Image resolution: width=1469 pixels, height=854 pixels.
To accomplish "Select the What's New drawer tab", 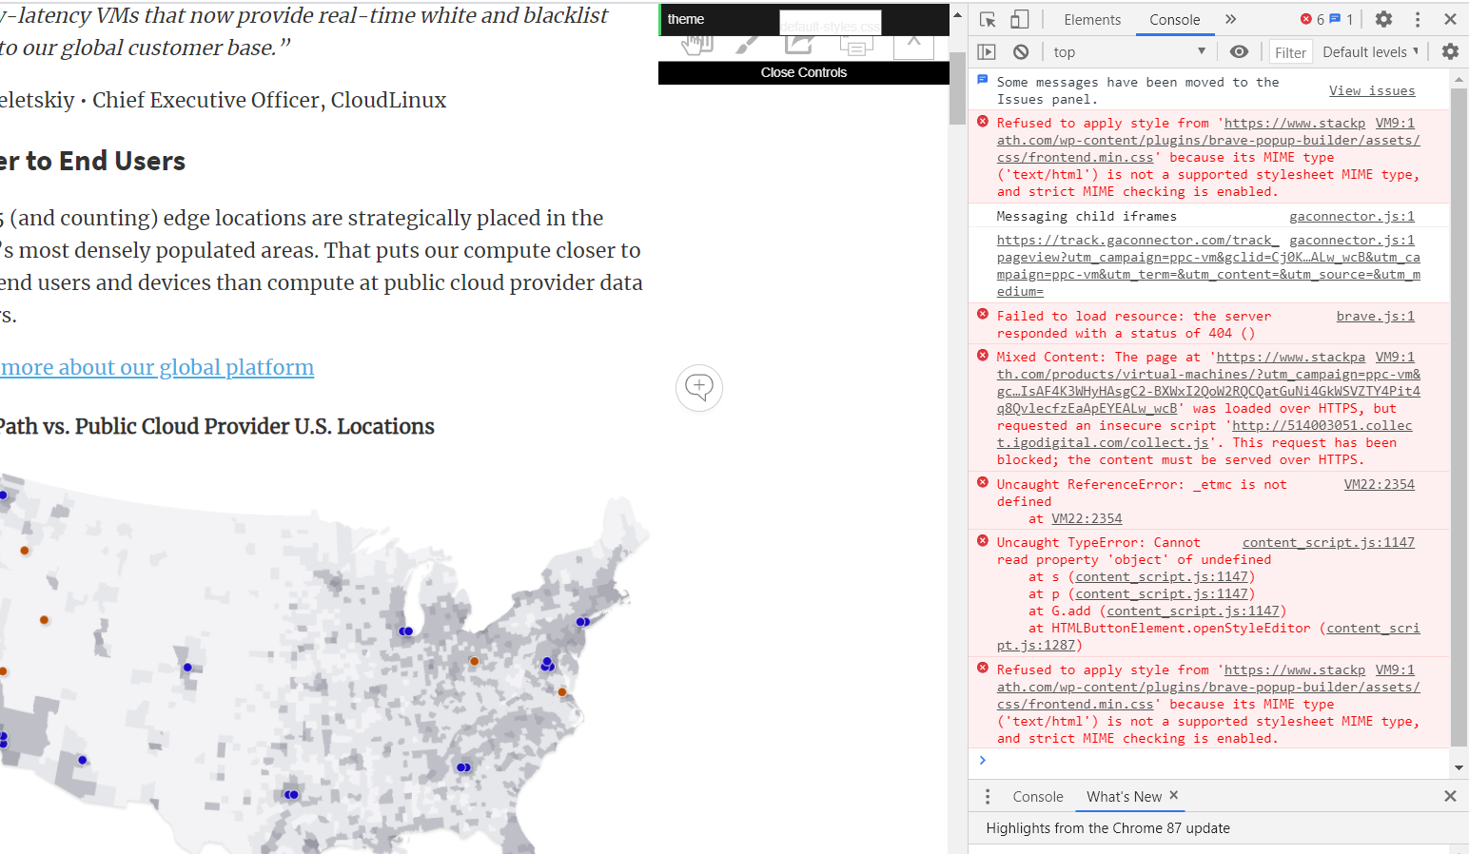I will pos(1125,797).
